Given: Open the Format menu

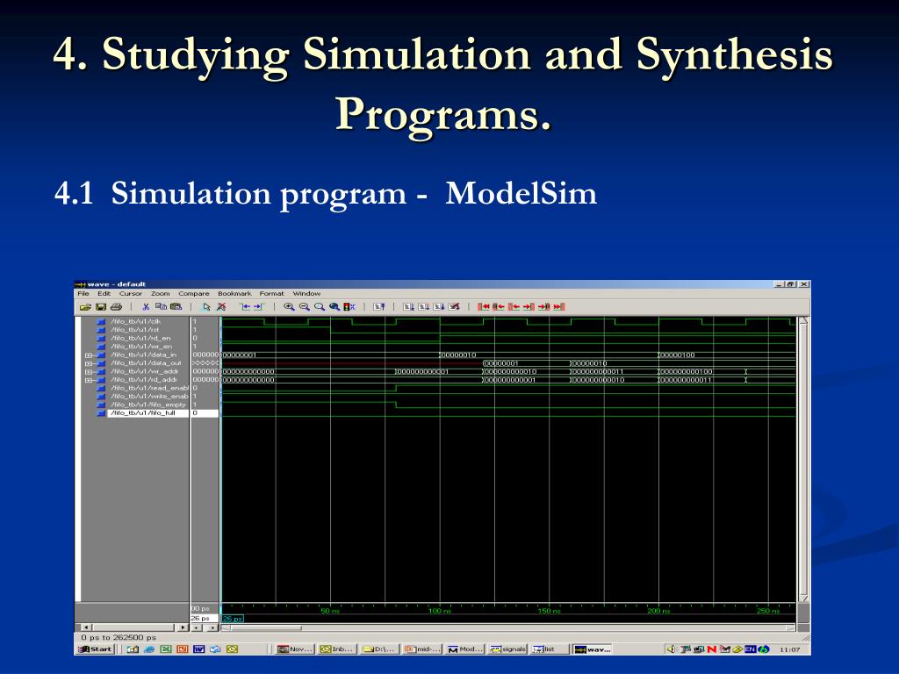Looking at the screenshot, I should click(x=272, y=293).
